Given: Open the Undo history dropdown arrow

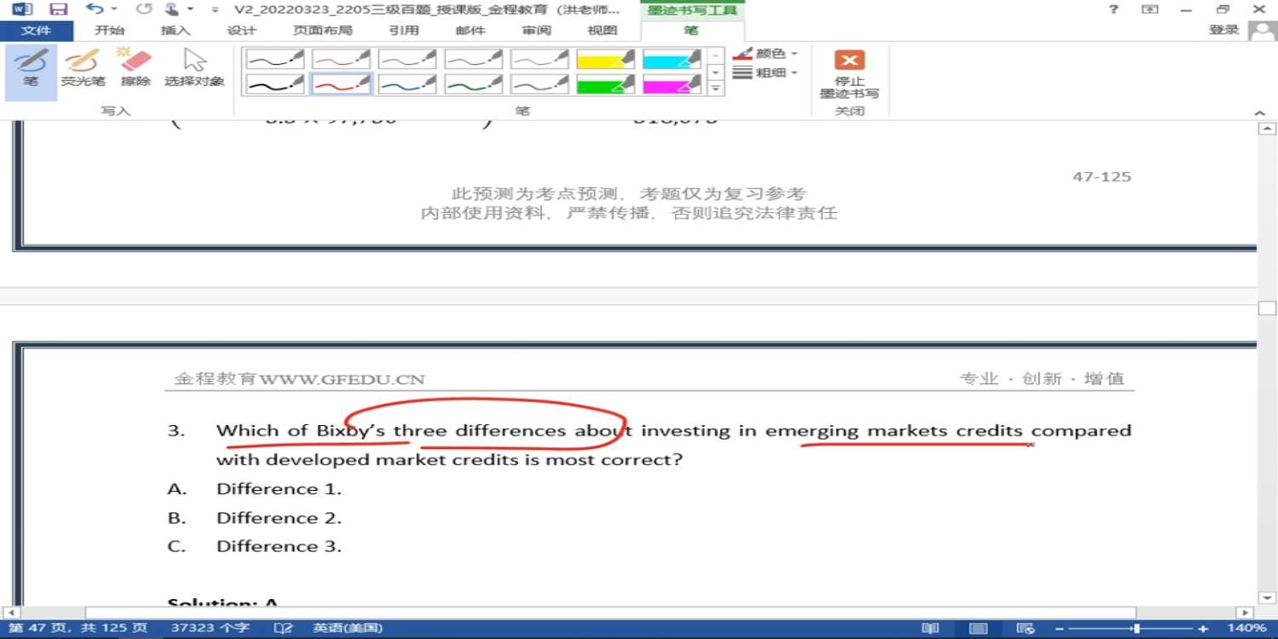Looking at the screenshot, I should [x=114, y=9].
